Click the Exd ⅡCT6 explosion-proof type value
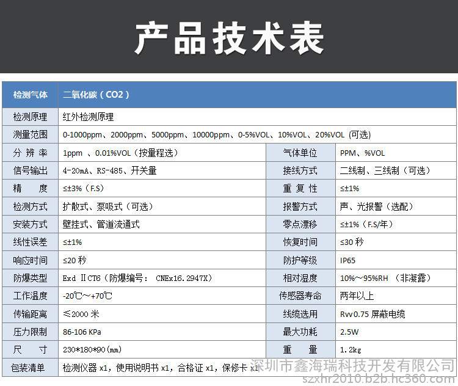Image resolution: width=458 pixels, height=386 pixels. [x=137, y=278]
